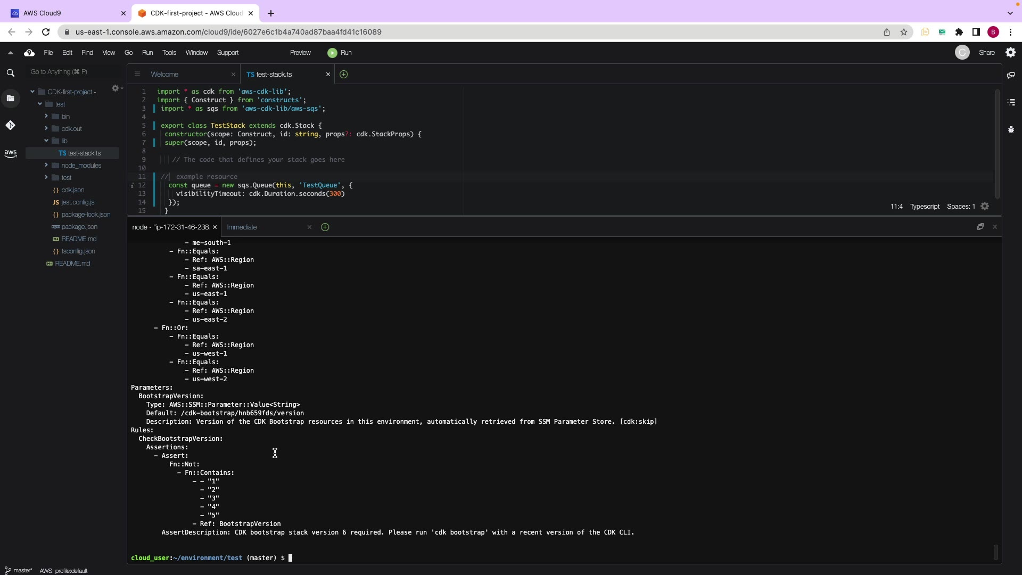Open the Tools menu
1022x575 pixels.
(169, 53)
